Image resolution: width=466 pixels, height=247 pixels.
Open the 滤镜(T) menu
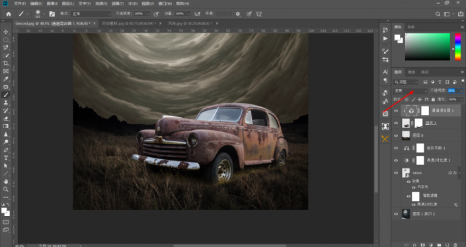(118, 3)
